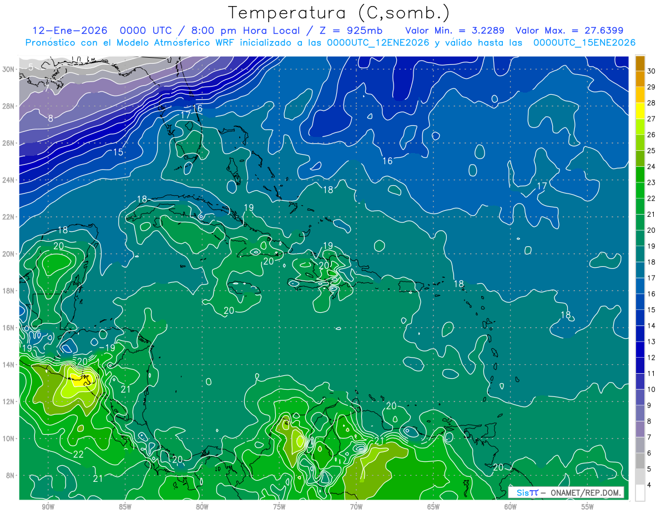This screenshot has width=666, height=514.
Task: Click the 28N latitude axis label
Action: [x=9, y=106]
